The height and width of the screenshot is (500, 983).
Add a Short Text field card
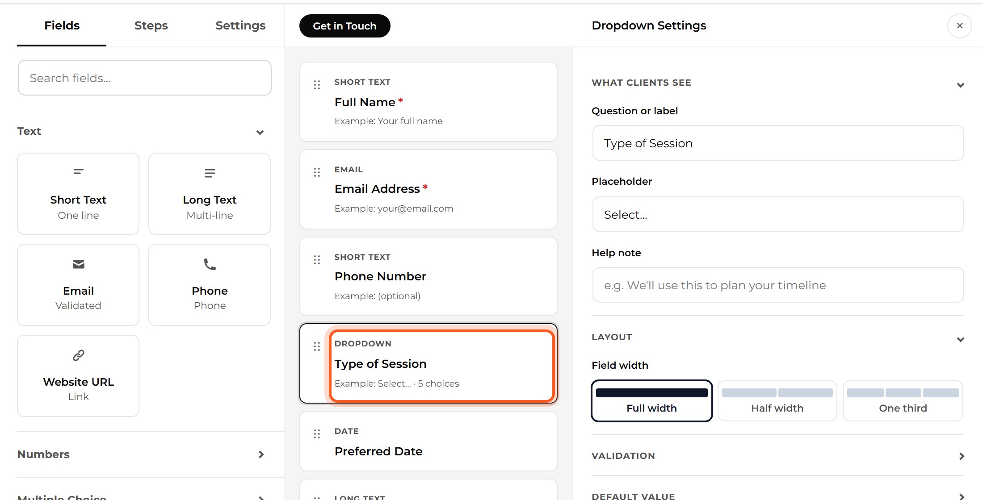[x=78, y=194]
